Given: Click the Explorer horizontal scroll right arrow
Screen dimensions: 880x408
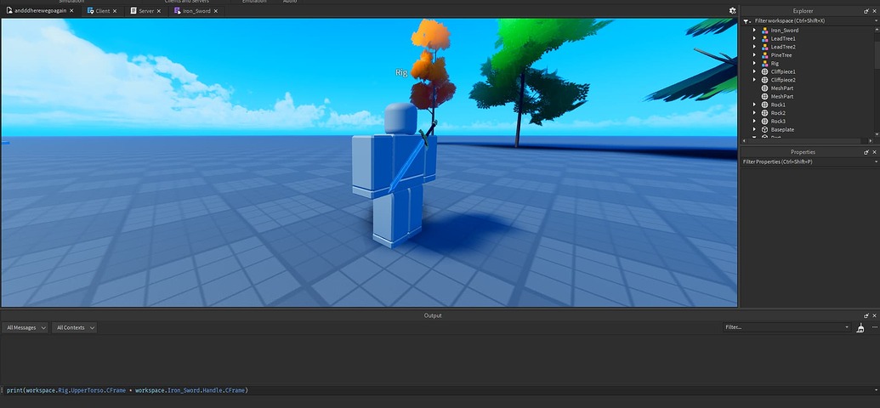Looking at the screenshot, I should (x=871, y=141).
